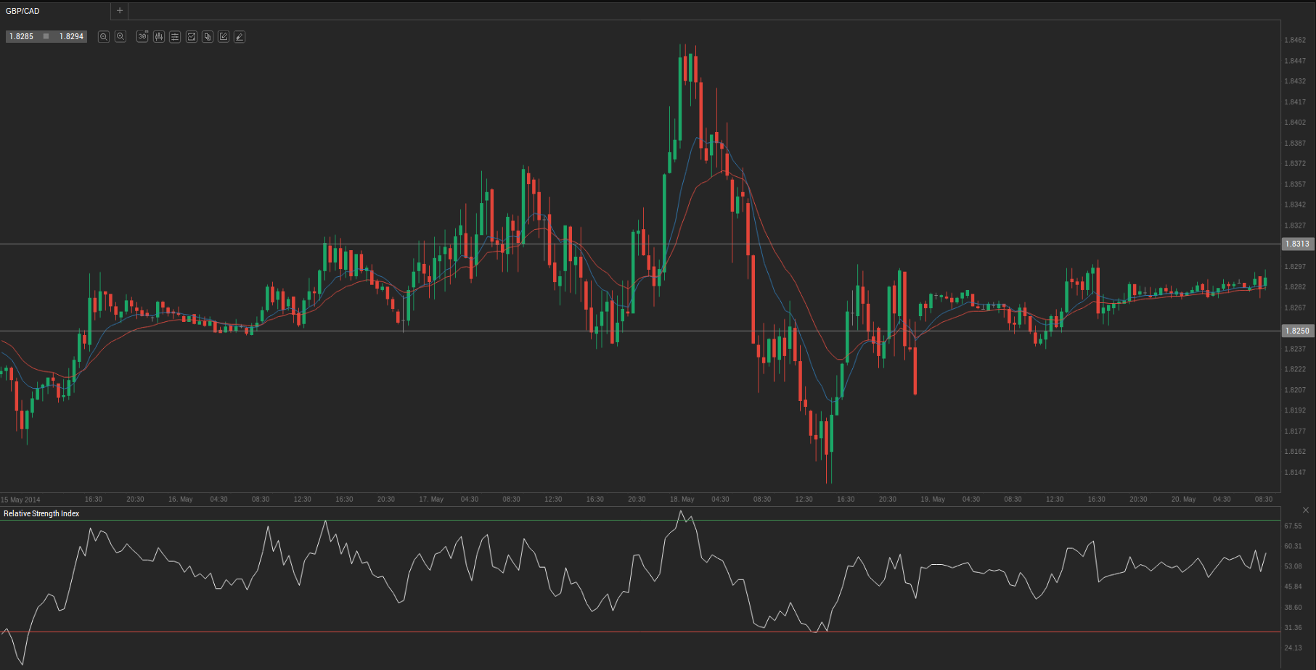The width and height of the screenshot is (1316, 670).
Task: Open the 30-minute timeframe selector
Action: (142, 36)
